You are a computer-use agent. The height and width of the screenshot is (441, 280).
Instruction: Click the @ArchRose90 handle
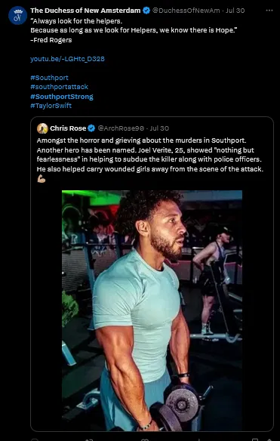click(x=121, y=128)
